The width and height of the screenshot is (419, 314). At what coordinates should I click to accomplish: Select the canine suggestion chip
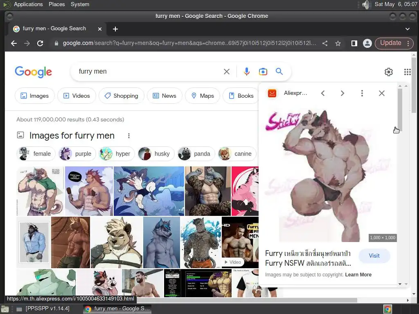237,154
